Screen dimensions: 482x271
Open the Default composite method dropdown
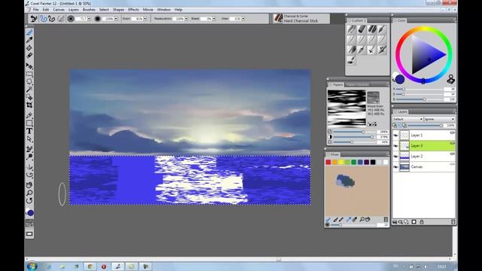tap(407, 119)
